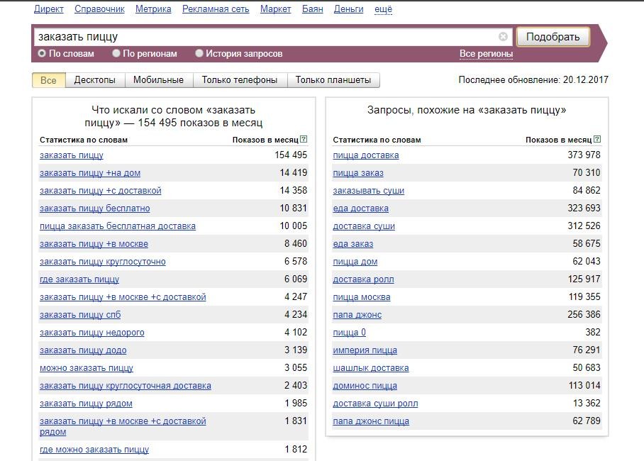Screen dimensions: 644x461
Task: Expand the 'ещё' services menu
Action: click(x=383, y=9)
